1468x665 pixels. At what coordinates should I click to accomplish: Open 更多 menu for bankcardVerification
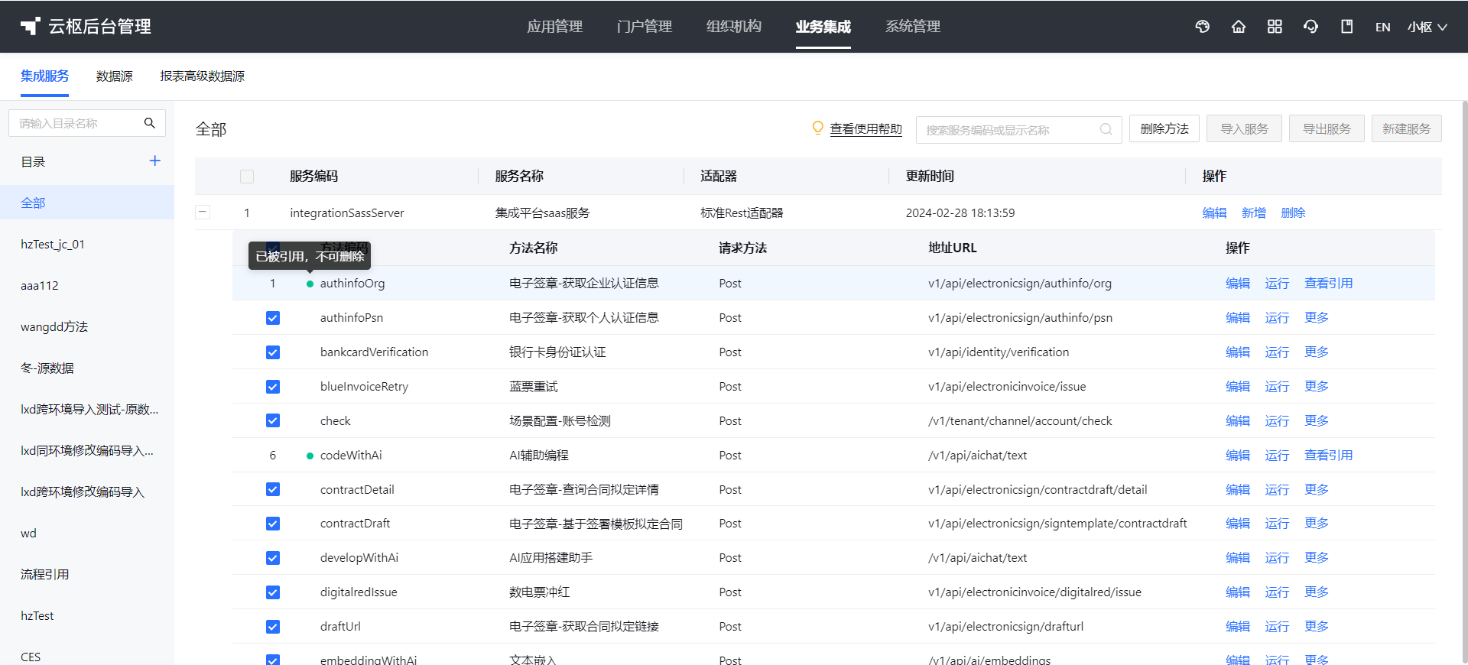[1317, 352]
